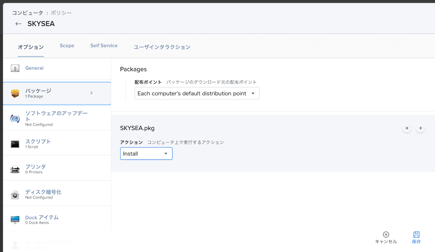The width and height of the screenshot is (435, 252).
Task: Open the distribution point dropdown
Action: (x=197, y=93)
